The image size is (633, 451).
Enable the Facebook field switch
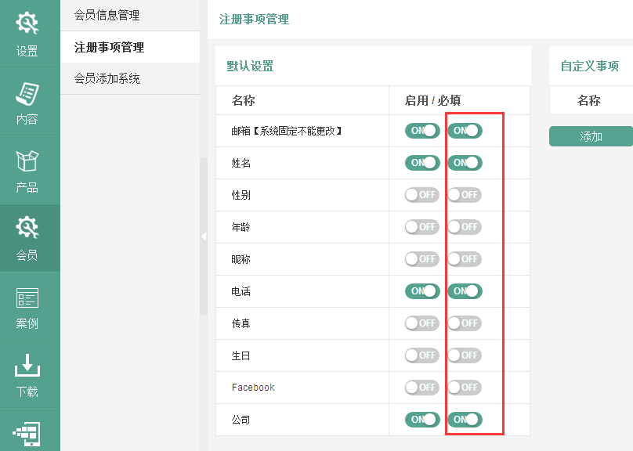tap(422, 388)
